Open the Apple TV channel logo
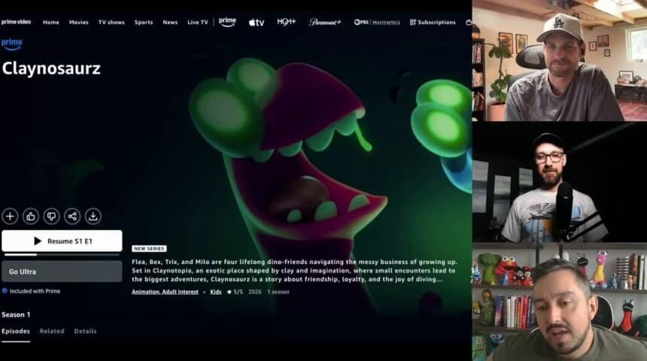 (257, 23)
